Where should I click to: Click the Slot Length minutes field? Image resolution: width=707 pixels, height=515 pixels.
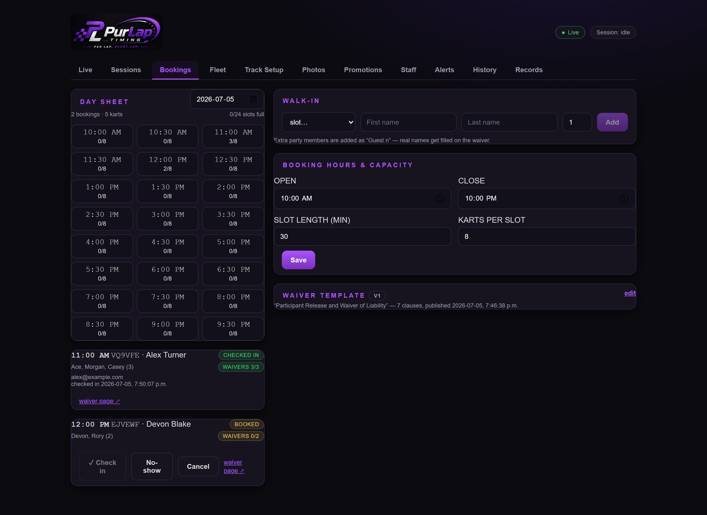[362, 237]
